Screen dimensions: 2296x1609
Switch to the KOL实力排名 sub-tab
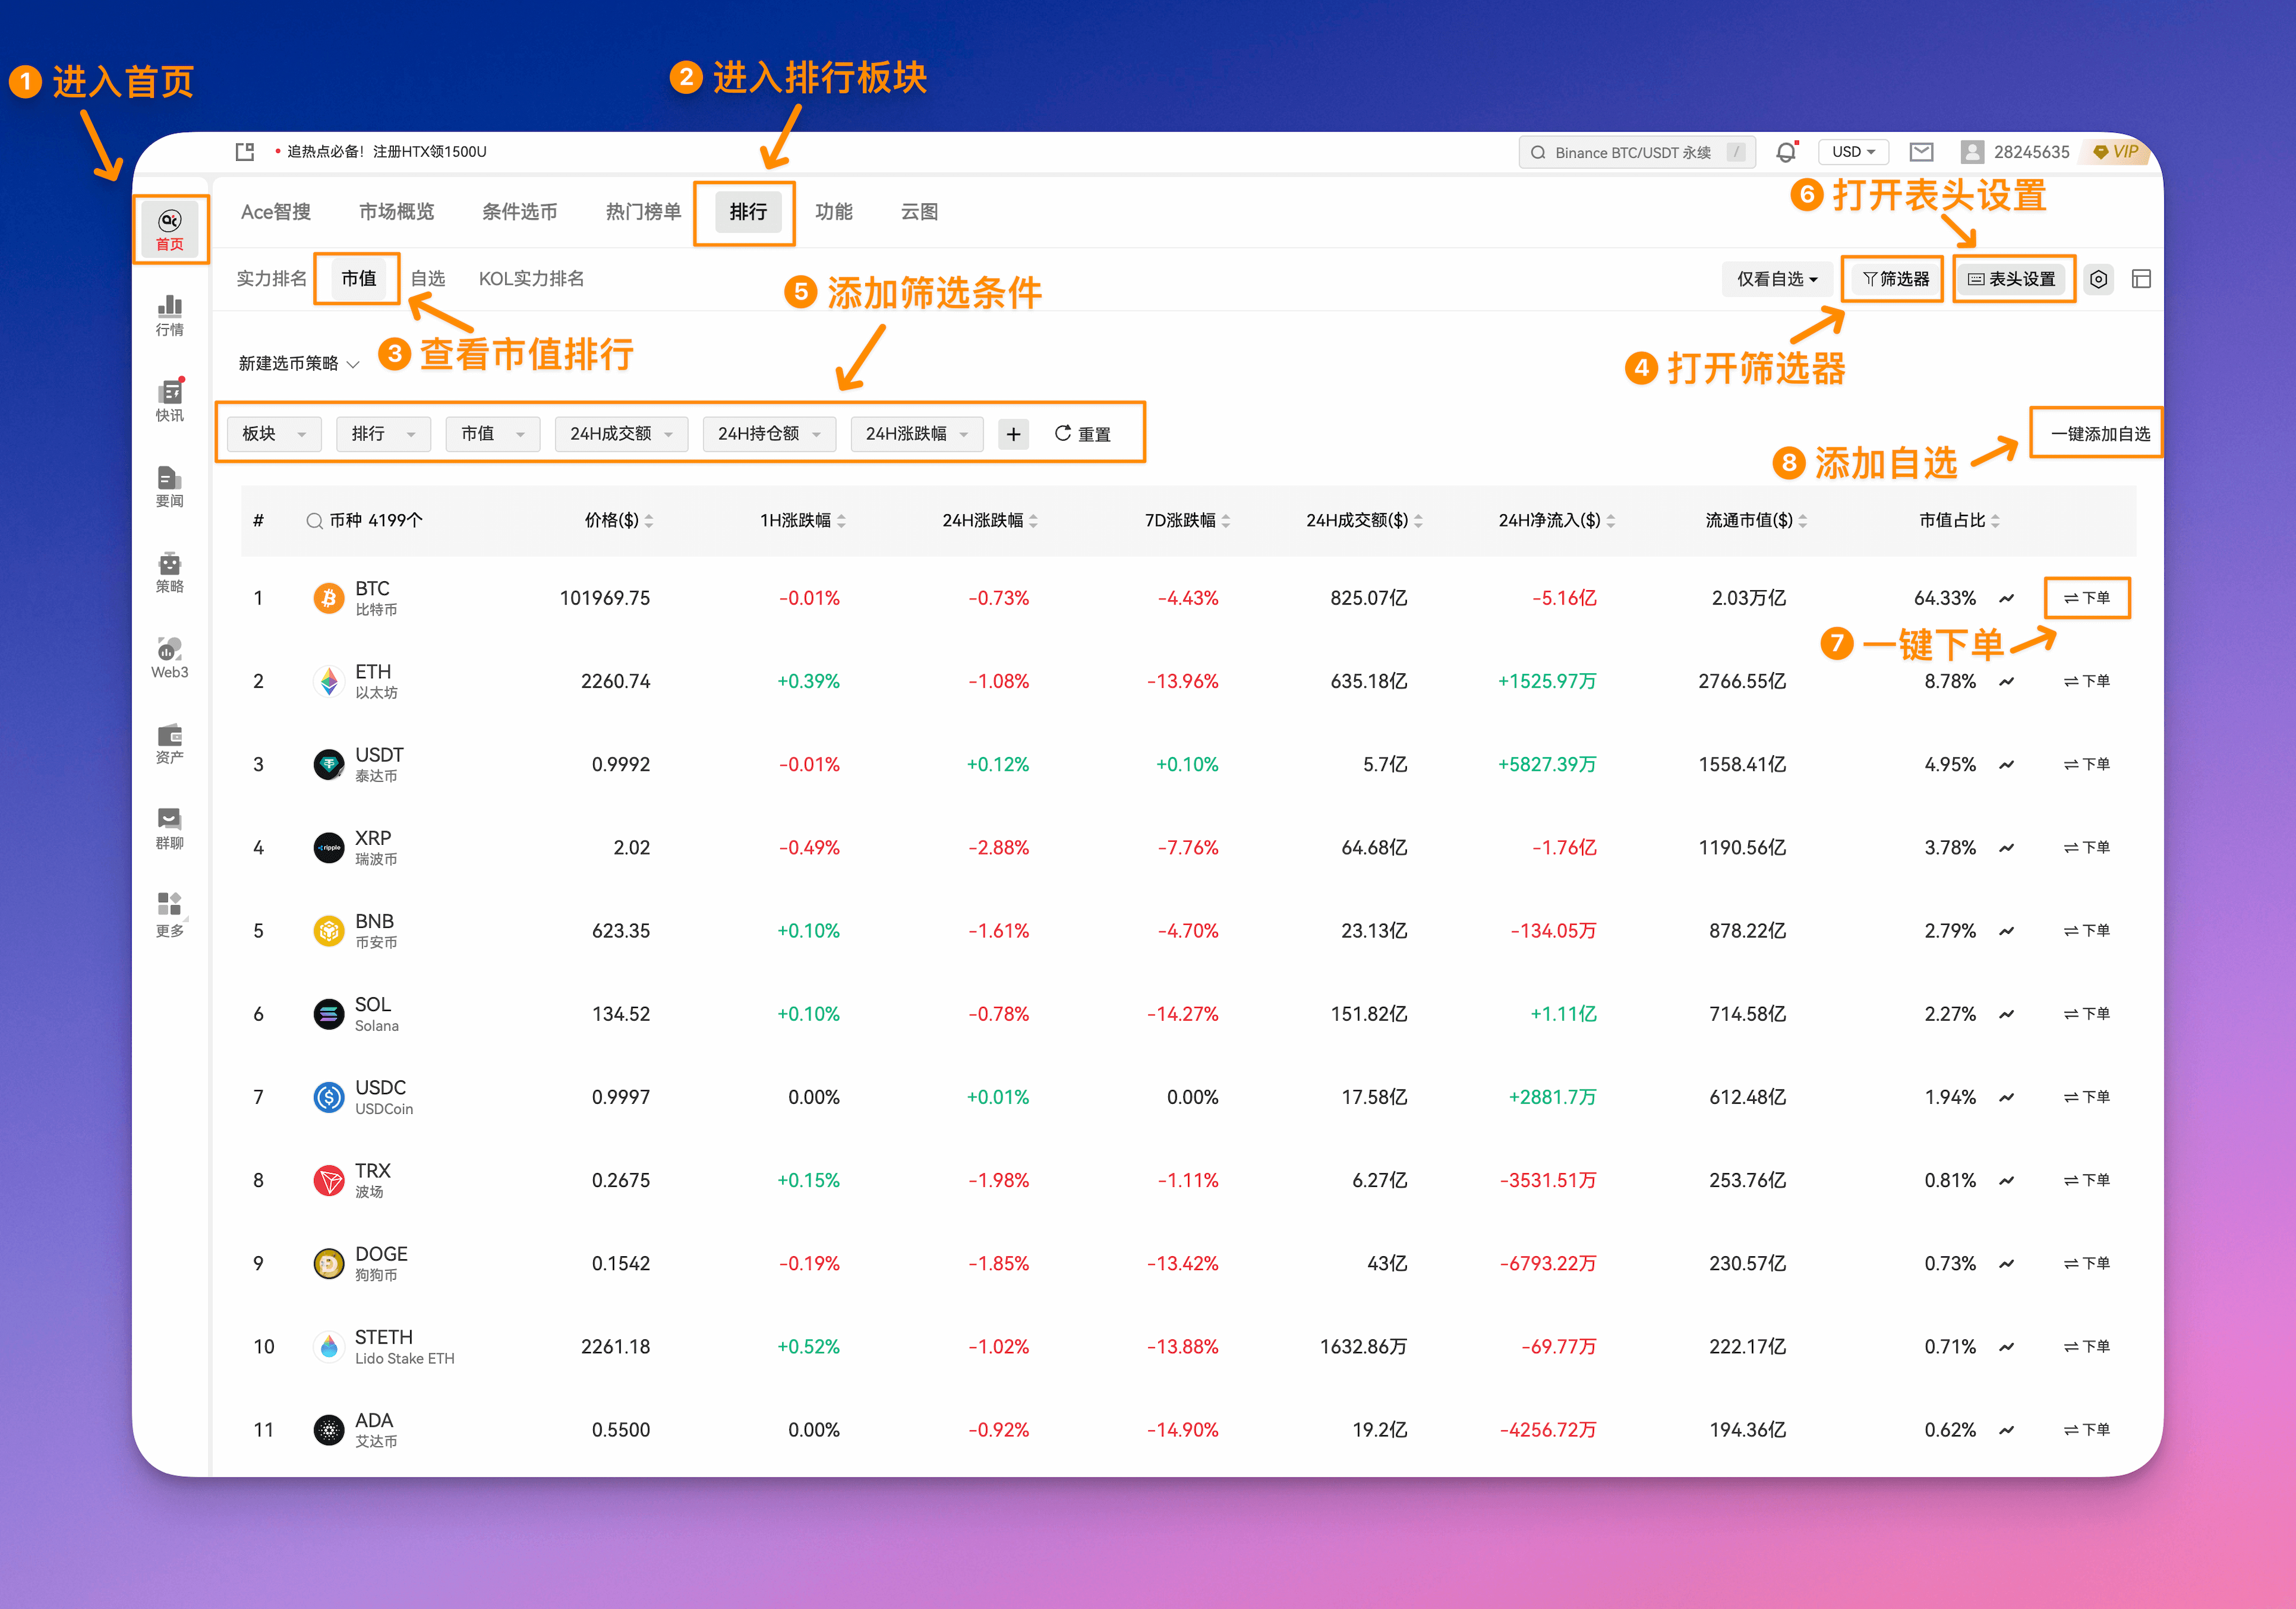coord(531,279)
